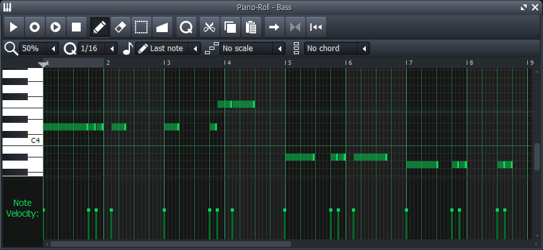Toggle loop points button

pos(295,27)
